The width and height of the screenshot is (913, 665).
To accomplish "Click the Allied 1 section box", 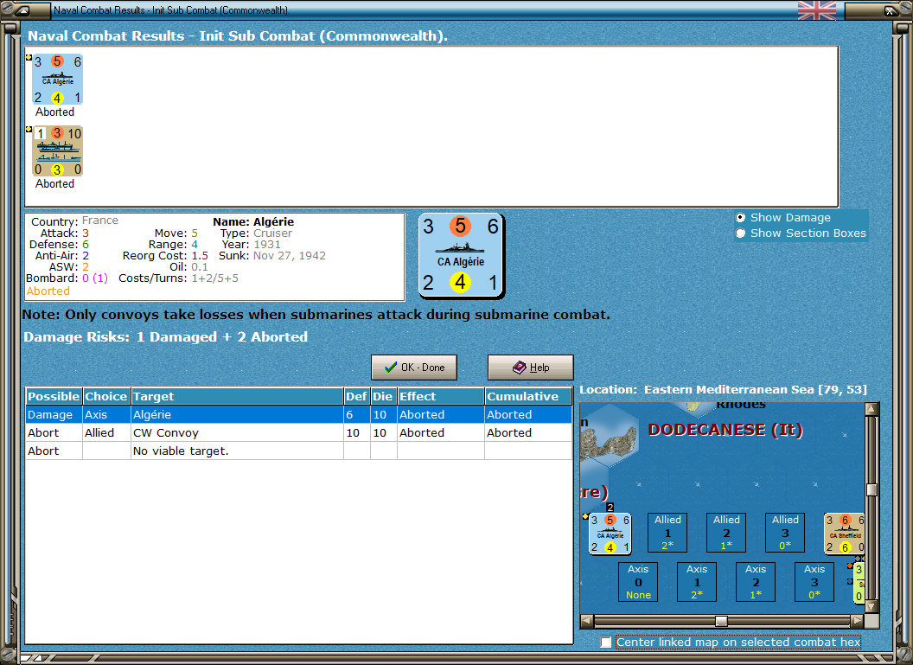I will [667, 532].
